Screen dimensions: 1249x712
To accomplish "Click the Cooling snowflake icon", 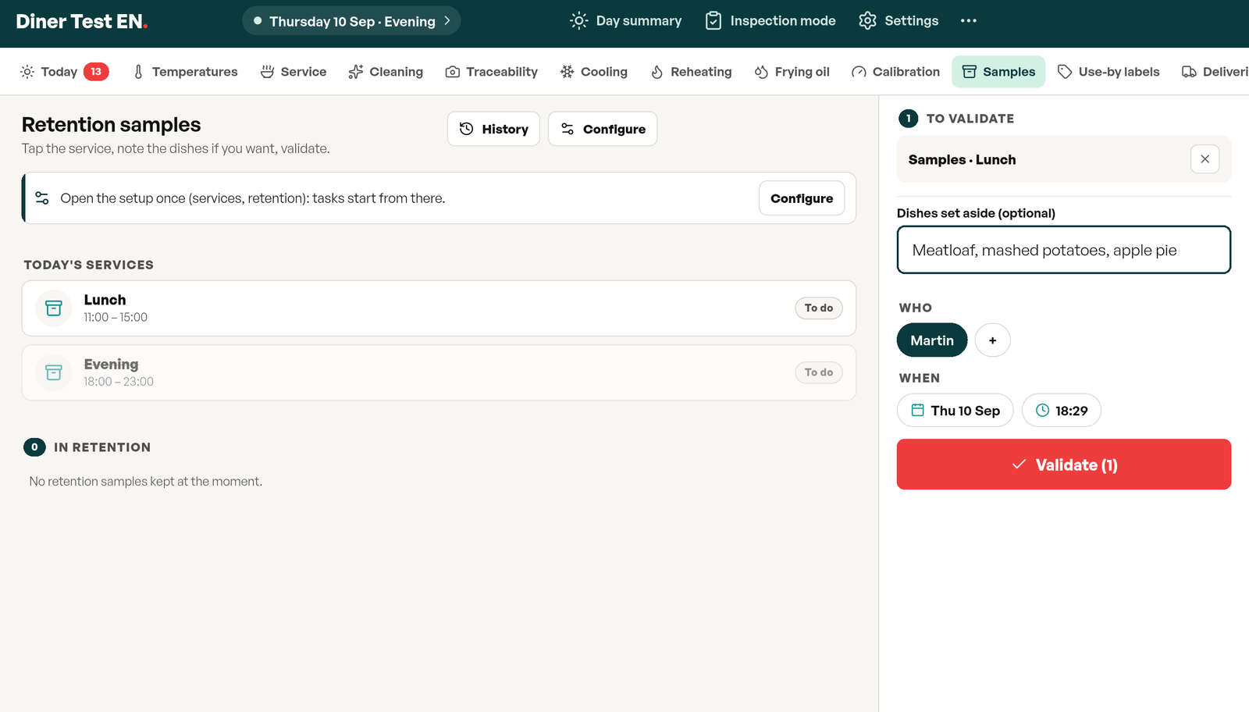I will [568, 72].
